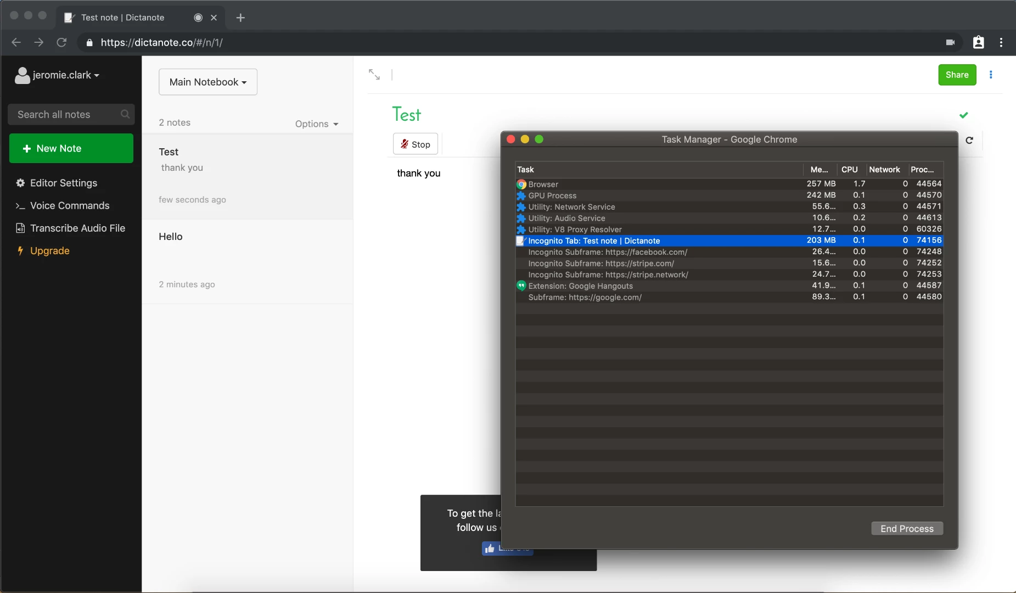Click the Facebook Like button

(507, 549)
